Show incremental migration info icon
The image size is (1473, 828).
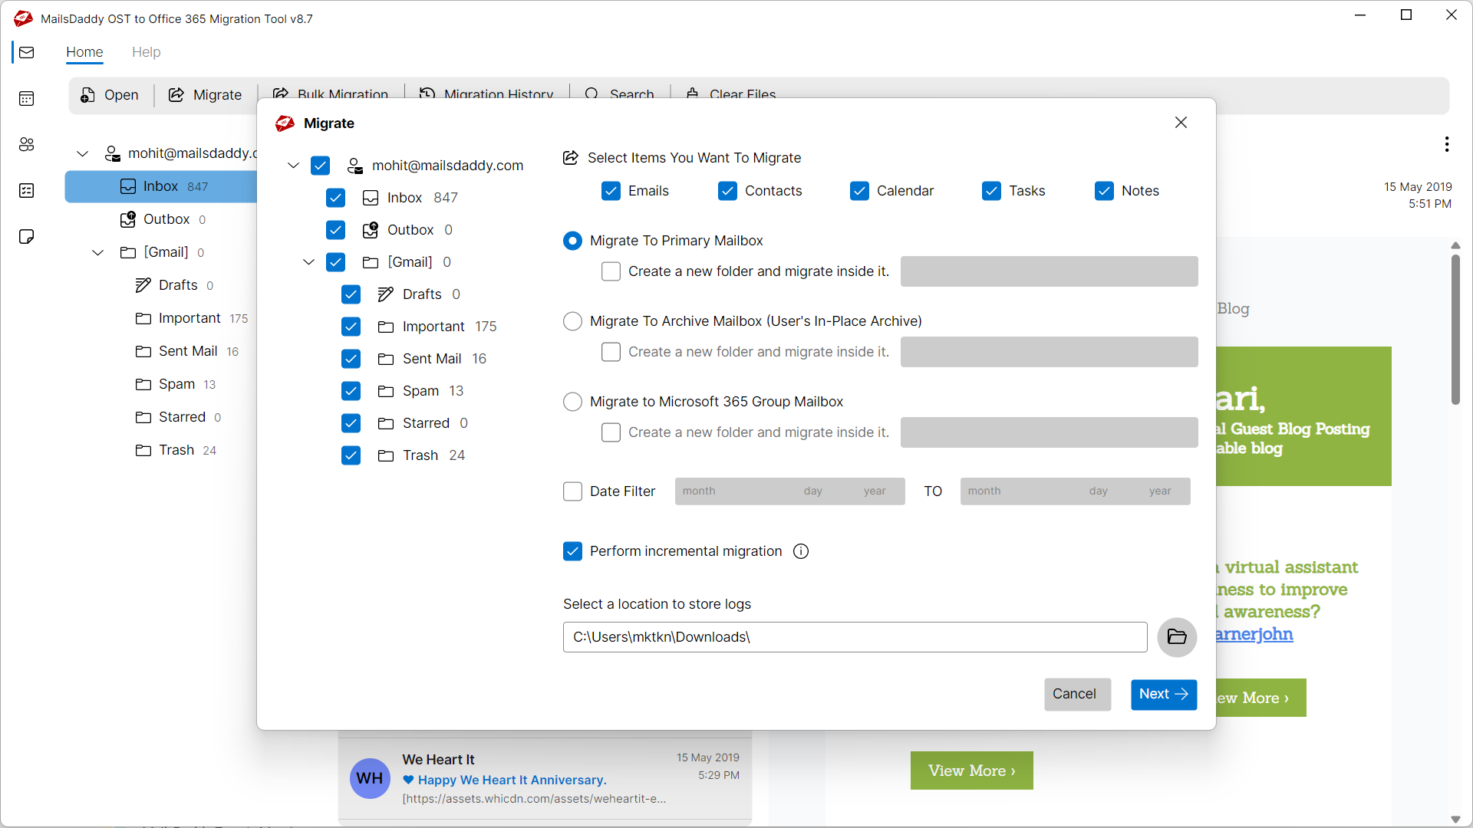[801, 551]
